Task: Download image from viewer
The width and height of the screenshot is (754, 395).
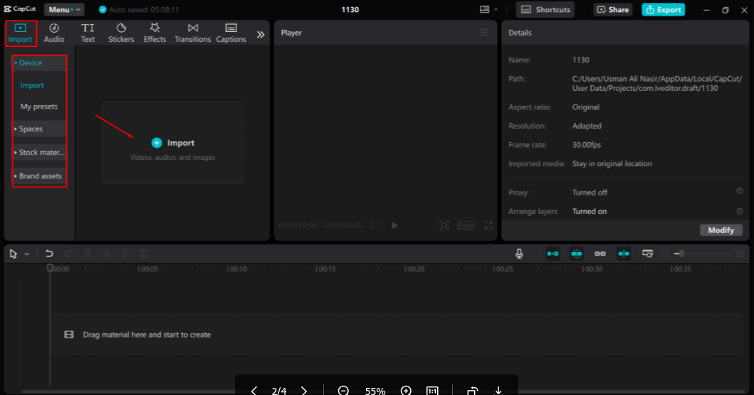Action: point(498,391)
